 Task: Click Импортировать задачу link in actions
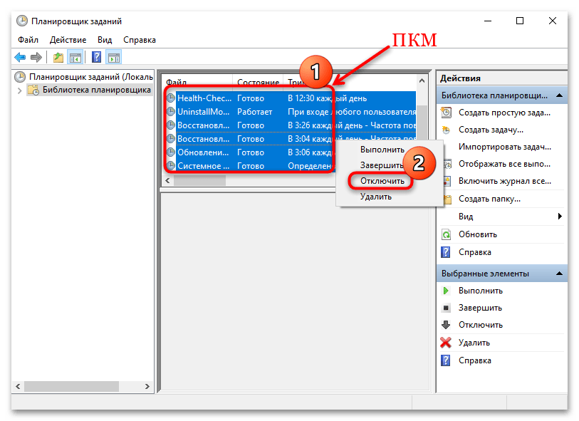click(x=503, y=147)
